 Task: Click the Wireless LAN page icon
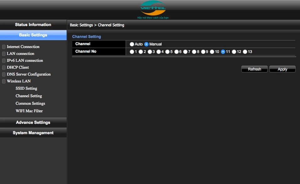pyautogui.click(x=4, y=81)
